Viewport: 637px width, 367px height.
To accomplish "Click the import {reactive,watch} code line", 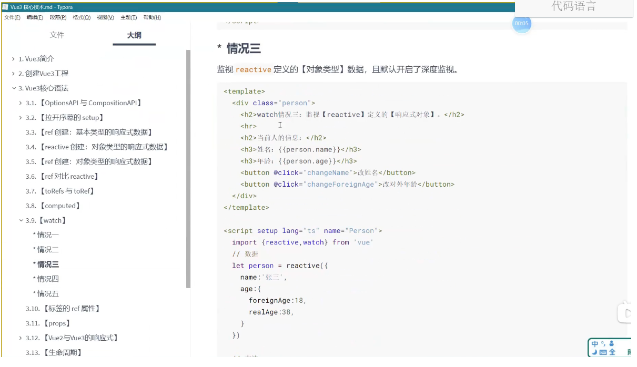I will [x=302, y=242].
